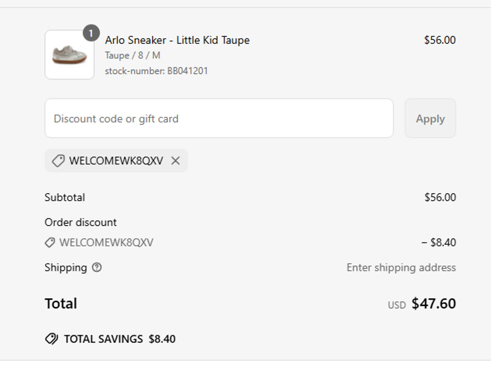This screenshot has width=491, height=380.
Task: Click the Taupe / 8 / M variant text
Action: click(133, 55)
